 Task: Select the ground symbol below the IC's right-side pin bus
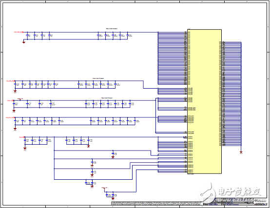coord(241,152)
